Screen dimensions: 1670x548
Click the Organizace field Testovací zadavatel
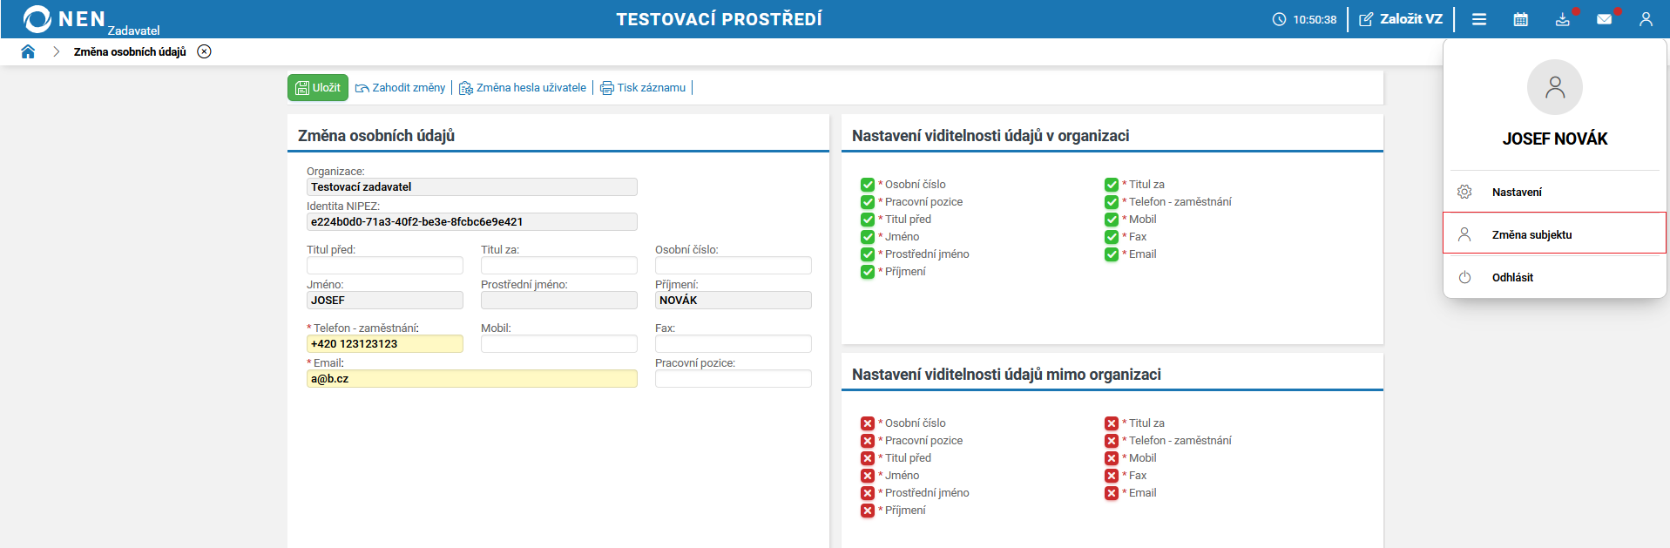pos(472,187)
